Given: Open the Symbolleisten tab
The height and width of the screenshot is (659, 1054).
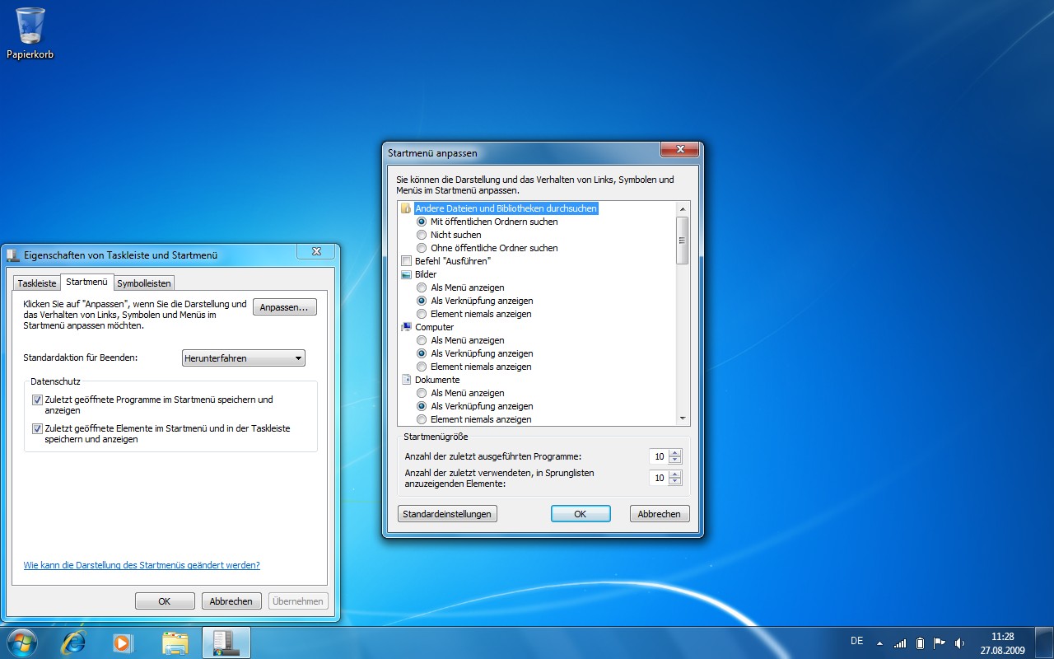Looking at the screenshot, I should point(144,283).
